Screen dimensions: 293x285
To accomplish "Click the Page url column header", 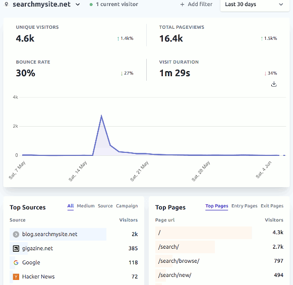I will point(165,220).
